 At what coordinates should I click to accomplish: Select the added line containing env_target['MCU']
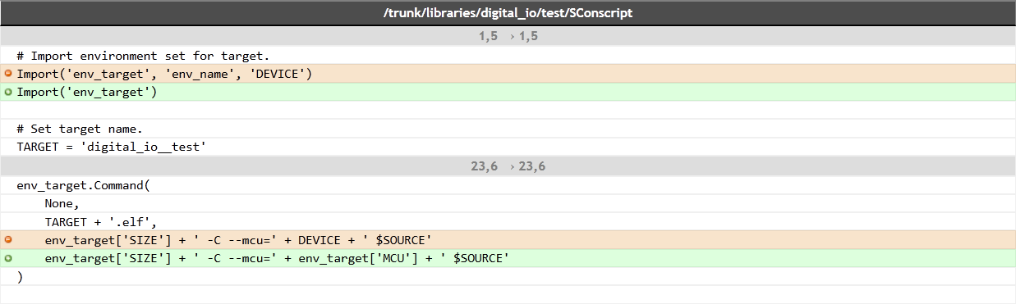[508, 259]
